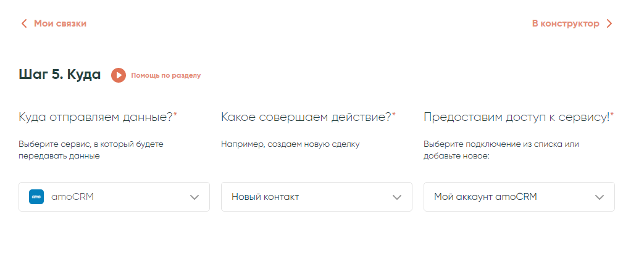Open the Помощь по разделу help link
Image resolution: width=623 pixels, height=264 pixels.
coord(165,75)
